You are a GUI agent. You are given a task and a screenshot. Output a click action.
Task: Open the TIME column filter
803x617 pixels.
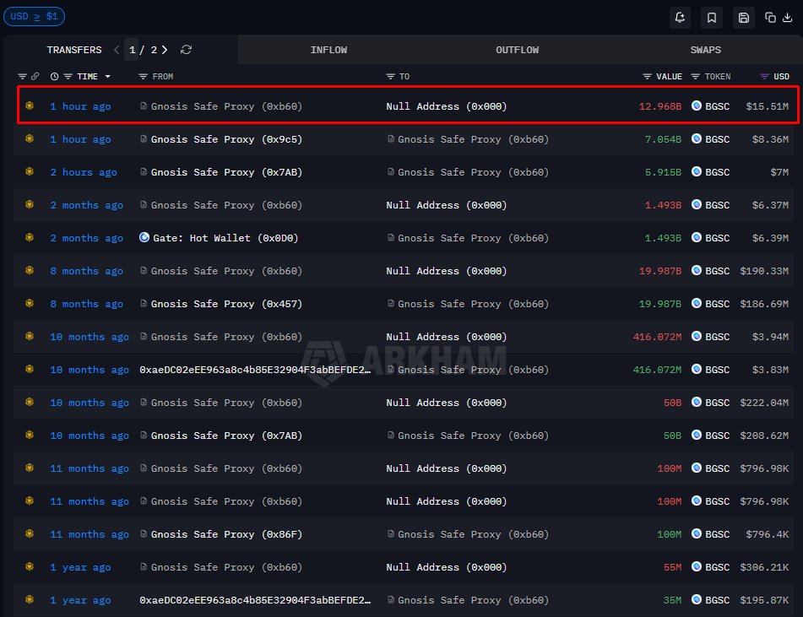point(68,77)
